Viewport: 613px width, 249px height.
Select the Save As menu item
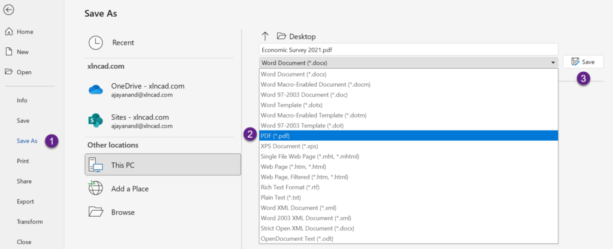click(x=27, y=141)
